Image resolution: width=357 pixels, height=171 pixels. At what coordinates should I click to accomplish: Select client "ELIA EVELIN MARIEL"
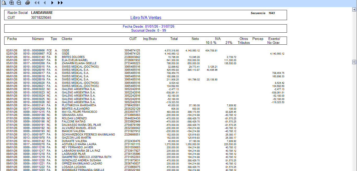pyautogui.click(x=76, y=60)
